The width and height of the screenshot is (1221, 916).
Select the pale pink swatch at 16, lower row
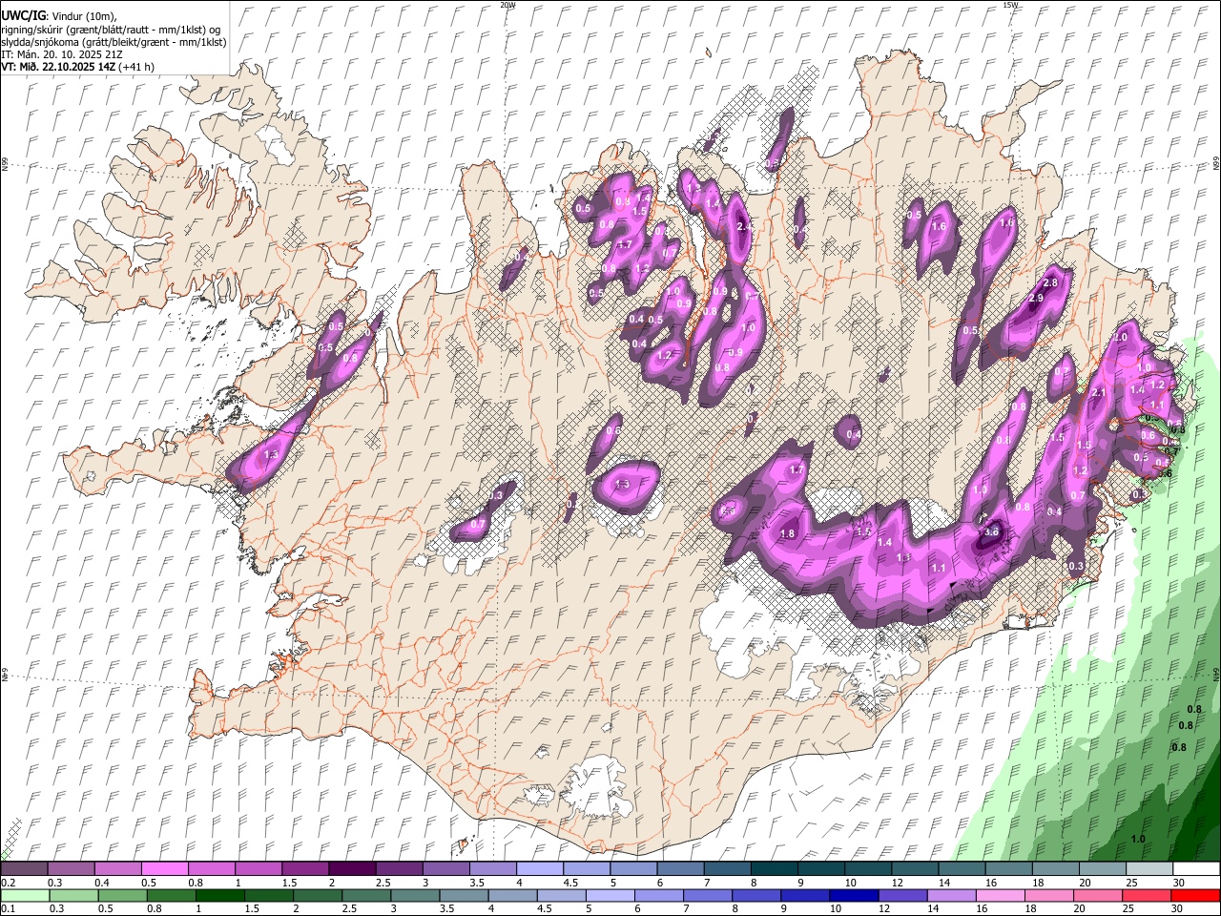(1000, 896)
